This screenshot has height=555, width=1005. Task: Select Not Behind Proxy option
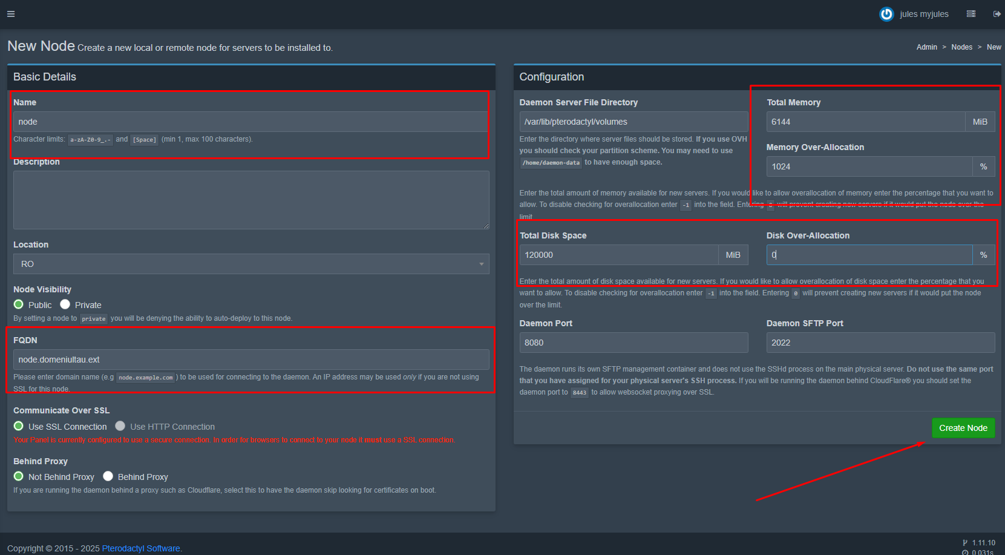pos(19,476)
